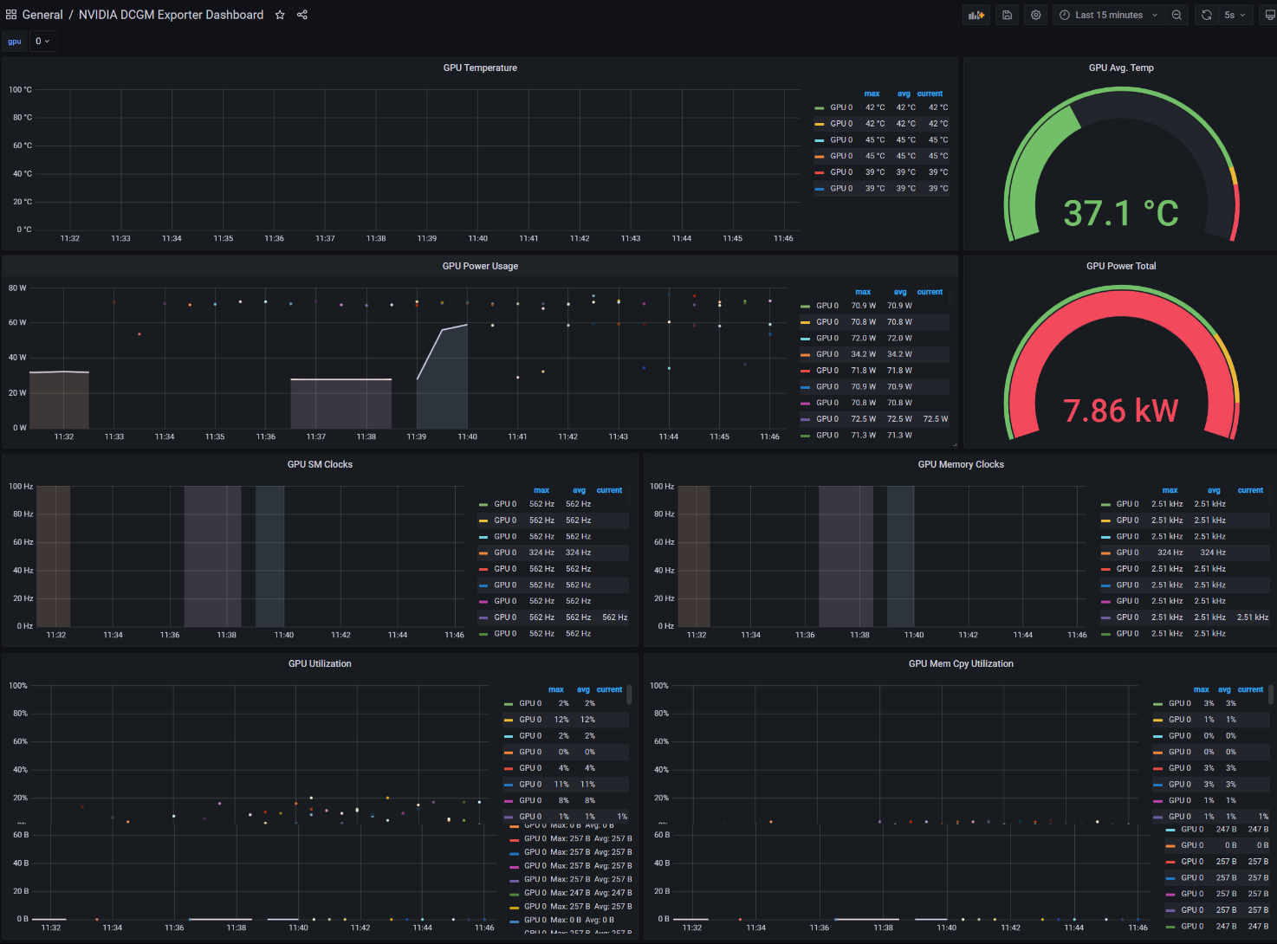Toggle the 34.2 W series in GPU Power Usage legend
Screen dimensions: 1277x944
(827, 354)
